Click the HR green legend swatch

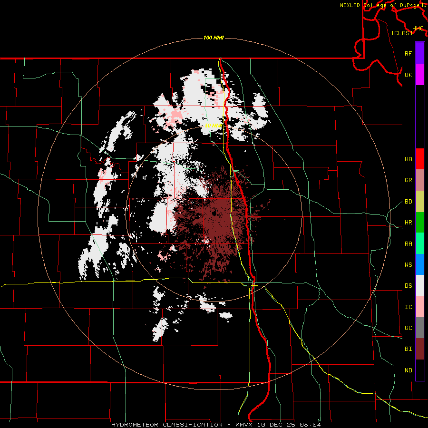click(x=420, y=223)
